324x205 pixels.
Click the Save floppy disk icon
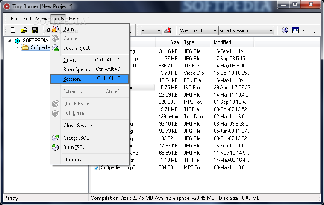35,30
